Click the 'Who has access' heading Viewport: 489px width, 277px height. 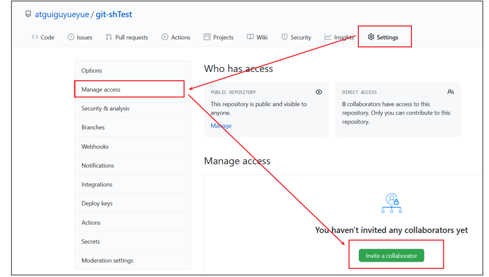[238, 69]
